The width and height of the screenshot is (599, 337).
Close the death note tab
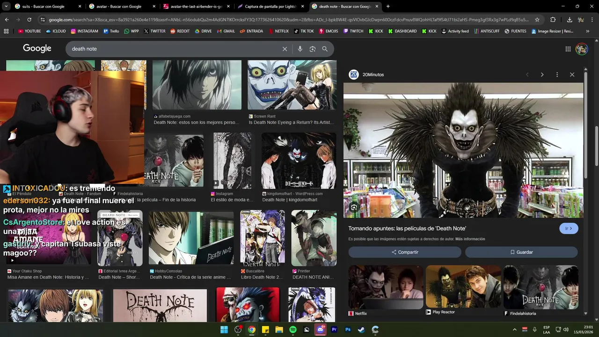377,7
